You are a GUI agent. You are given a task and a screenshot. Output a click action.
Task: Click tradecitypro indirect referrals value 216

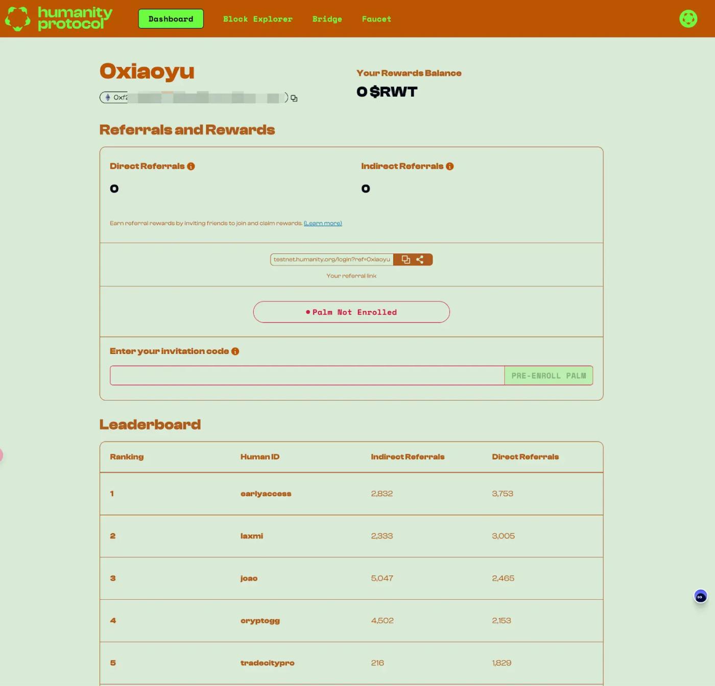click(377, 663)
